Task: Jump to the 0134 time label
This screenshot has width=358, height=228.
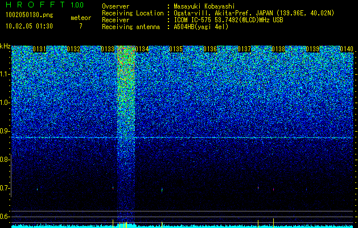Action: pyautogui.click(x=142, y=49)
